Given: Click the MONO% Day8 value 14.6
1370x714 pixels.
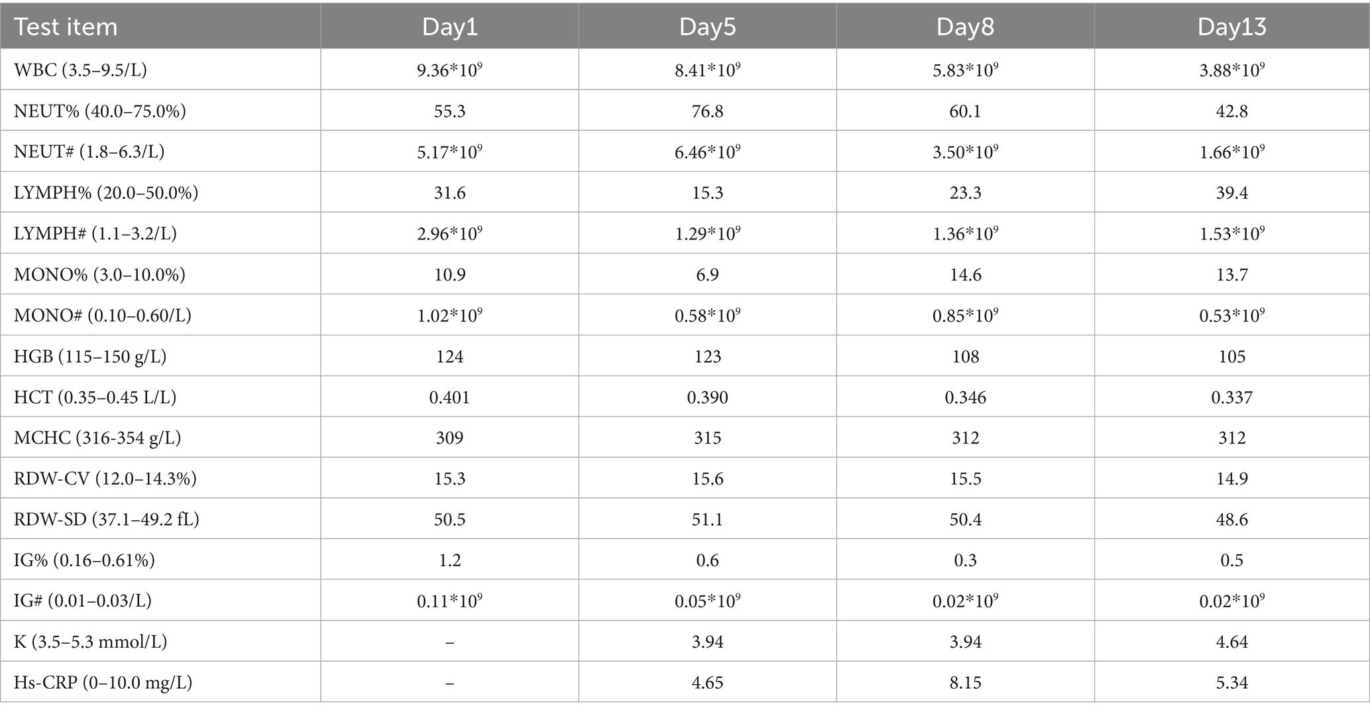Looking at the screenshot, I should coord(965,274).
